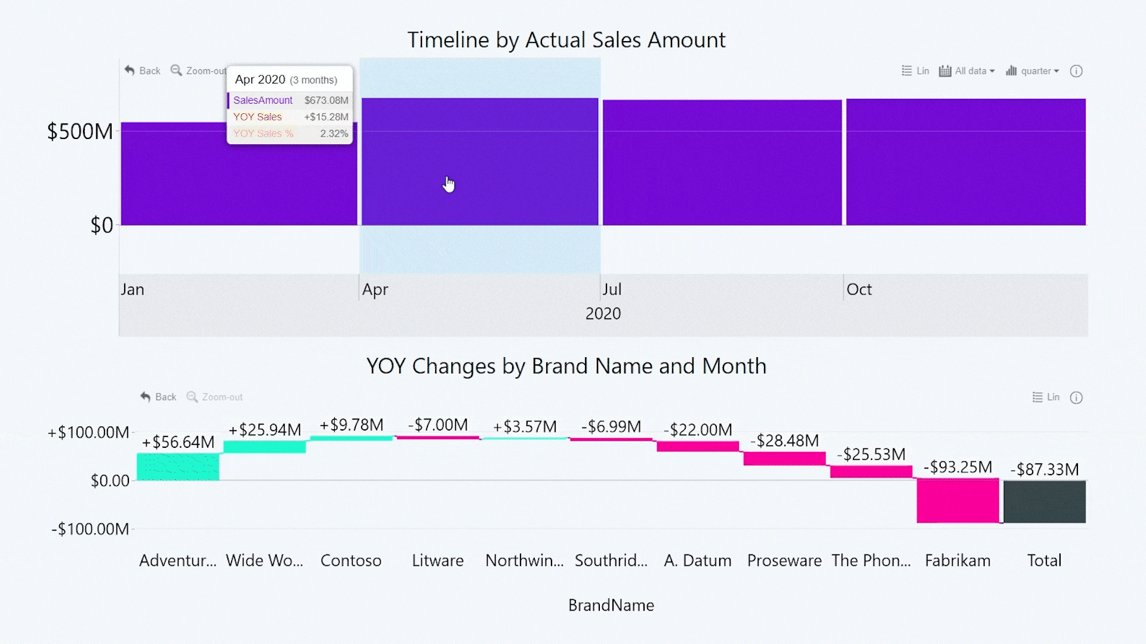Click the Back arrow in timeline chart
Image resolution: width=1146 pixels, height=644 pixels.
coord(130,70)
